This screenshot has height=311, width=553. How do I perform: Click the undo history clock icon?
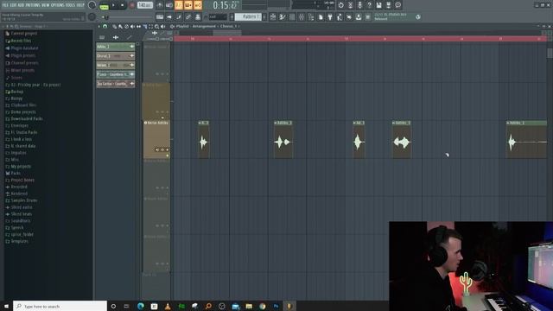point(340,5)
